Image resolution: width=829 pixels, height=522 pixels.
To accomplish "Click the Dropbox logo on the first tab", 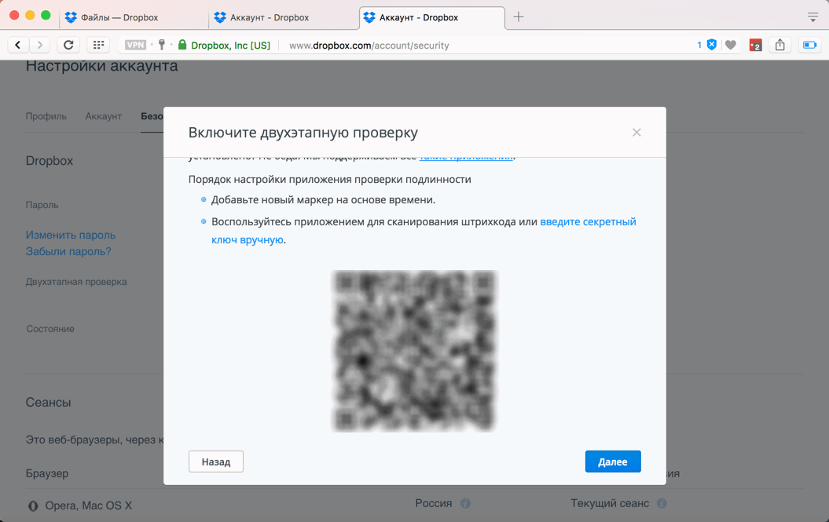I will click(71, 17).
